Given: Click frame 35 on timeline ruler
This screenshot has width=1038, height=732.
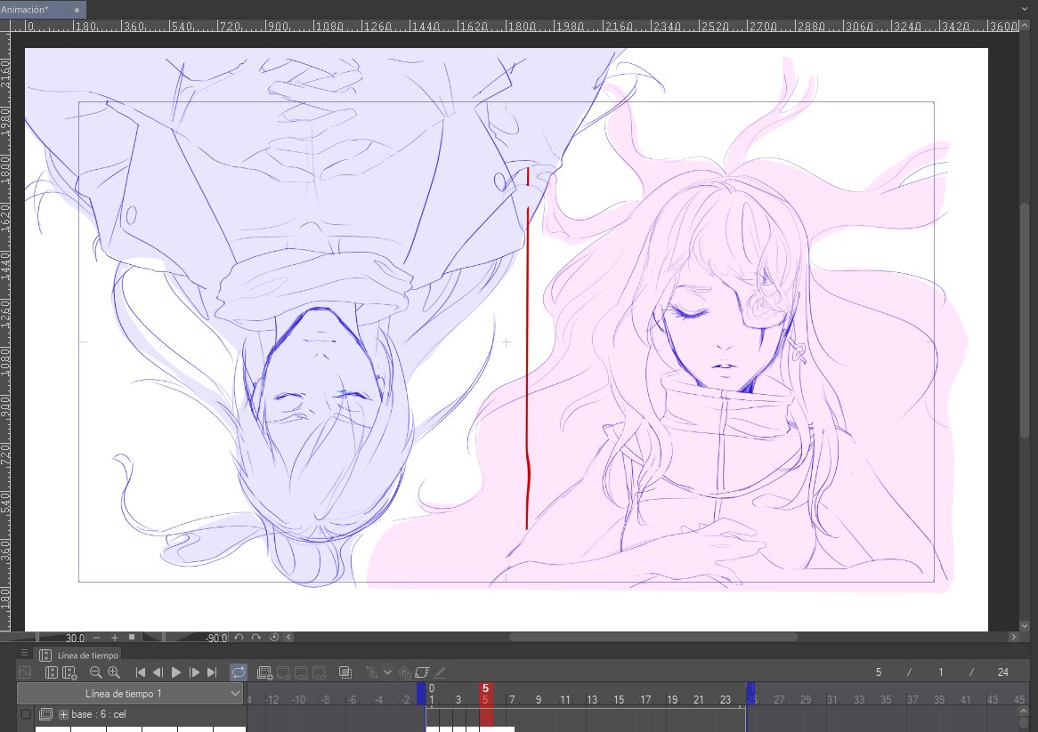Looking at the screenshot, I should (886, 699).
